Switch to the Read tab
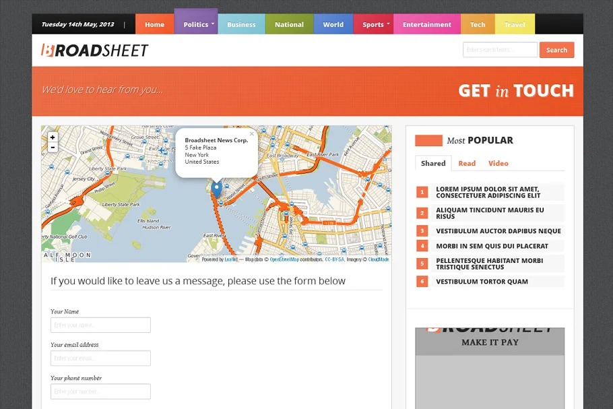 (467, 163)
